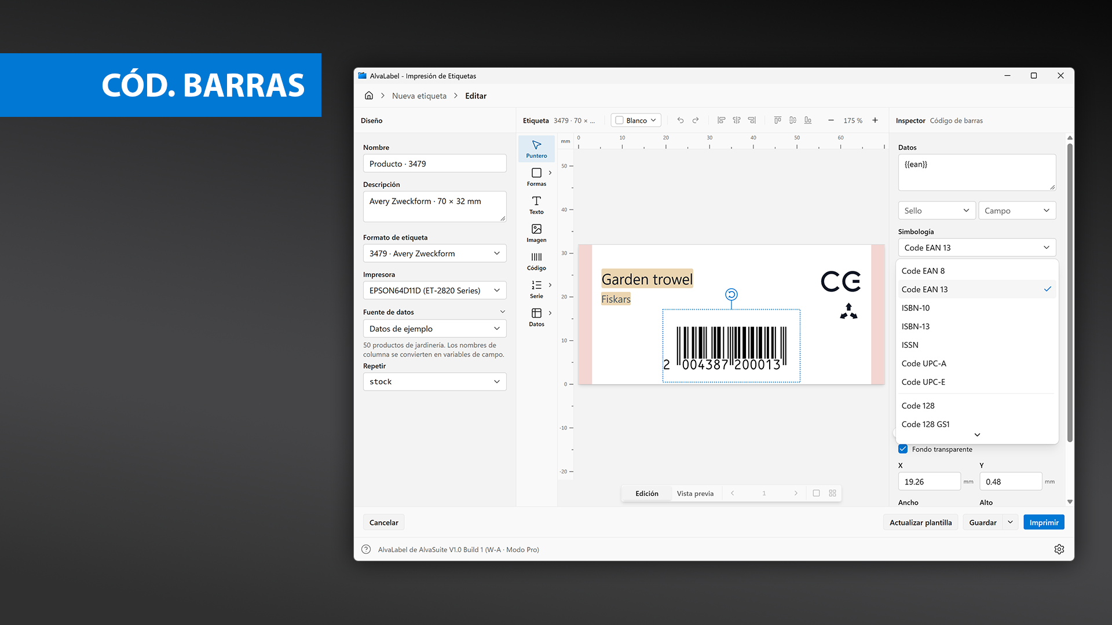Switch to Vista previa tab

[x=695, y=493]
